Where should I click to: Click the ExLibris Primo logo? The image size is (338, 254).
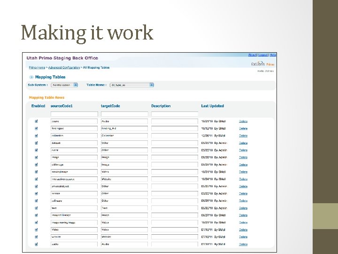pyautogui.click(x=262, y=64)
